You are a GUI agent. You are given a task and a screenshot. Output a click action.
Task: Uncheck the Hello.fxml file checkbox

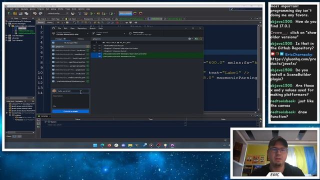tap(53, 73)
